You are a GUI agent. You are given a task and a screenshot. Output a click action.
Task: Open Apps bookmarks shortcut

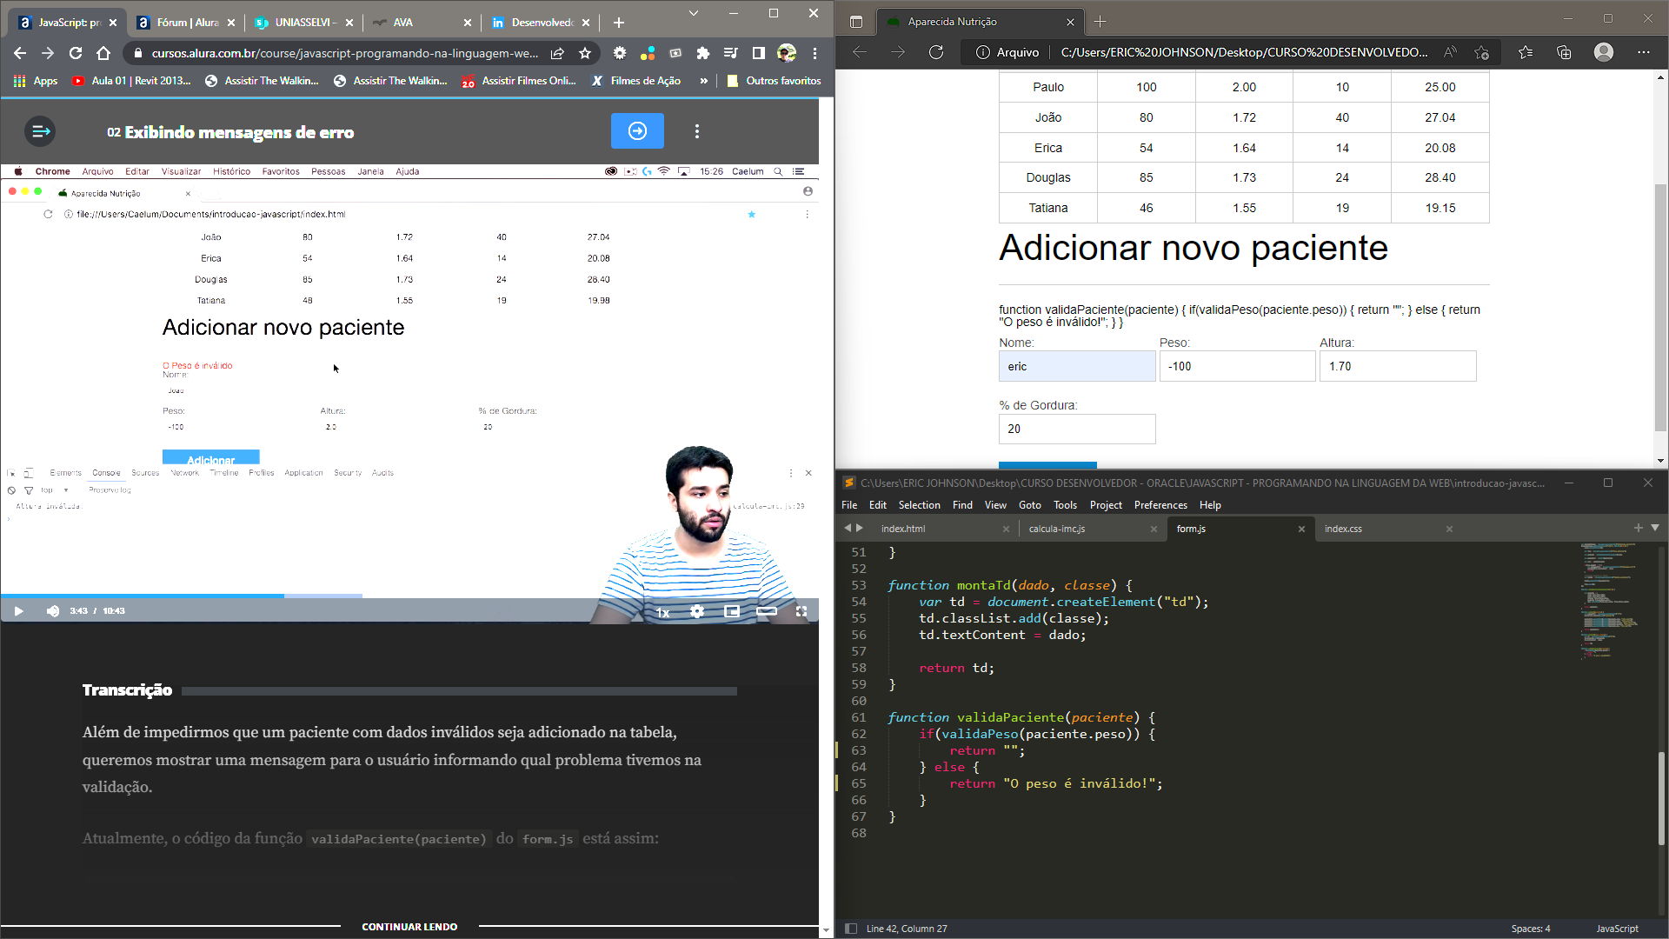36,81
